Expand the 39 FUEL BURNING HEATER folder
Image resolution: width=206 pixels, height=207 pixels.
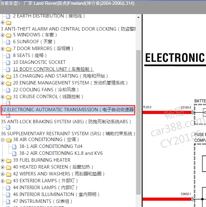2,160
